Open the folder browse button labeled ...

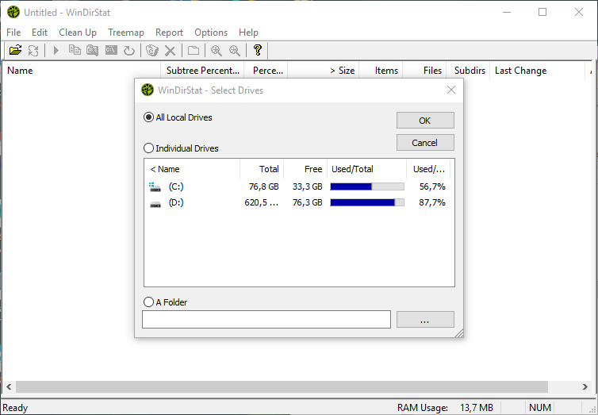(x=425, y=319)
